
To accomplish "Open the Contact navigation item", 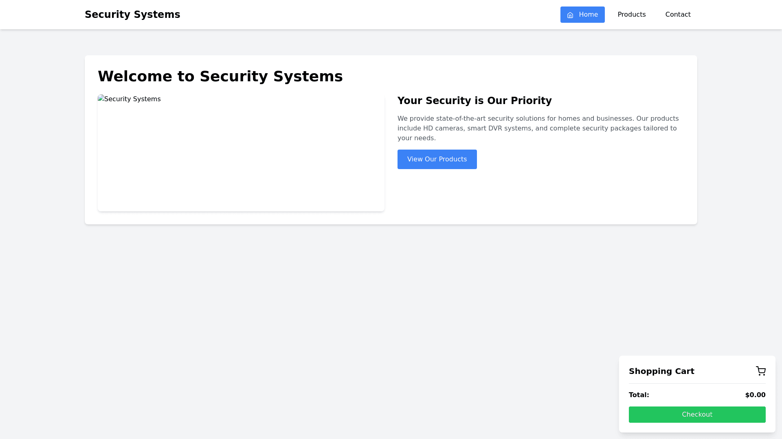I will pyautogui.click(x=678, y=15).
